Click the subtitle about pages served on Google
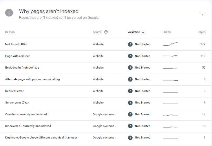 tap(59, 18)
